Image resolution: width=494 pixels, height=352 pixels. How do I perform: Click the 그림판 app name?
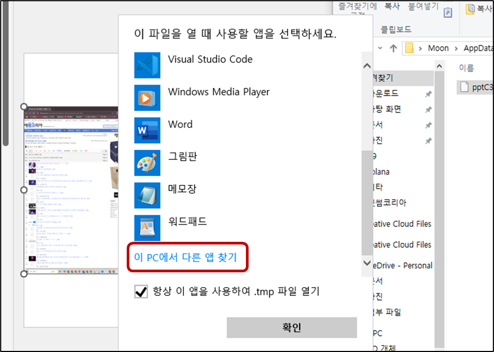tap(182, 157)
